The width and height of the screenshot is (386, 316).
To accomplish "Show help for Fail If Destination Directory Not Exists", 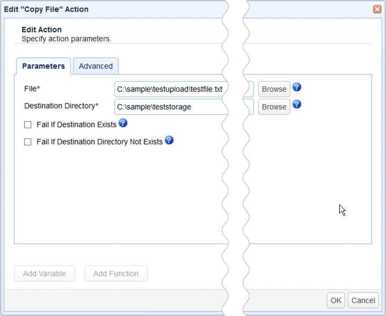I will point(169,141).
